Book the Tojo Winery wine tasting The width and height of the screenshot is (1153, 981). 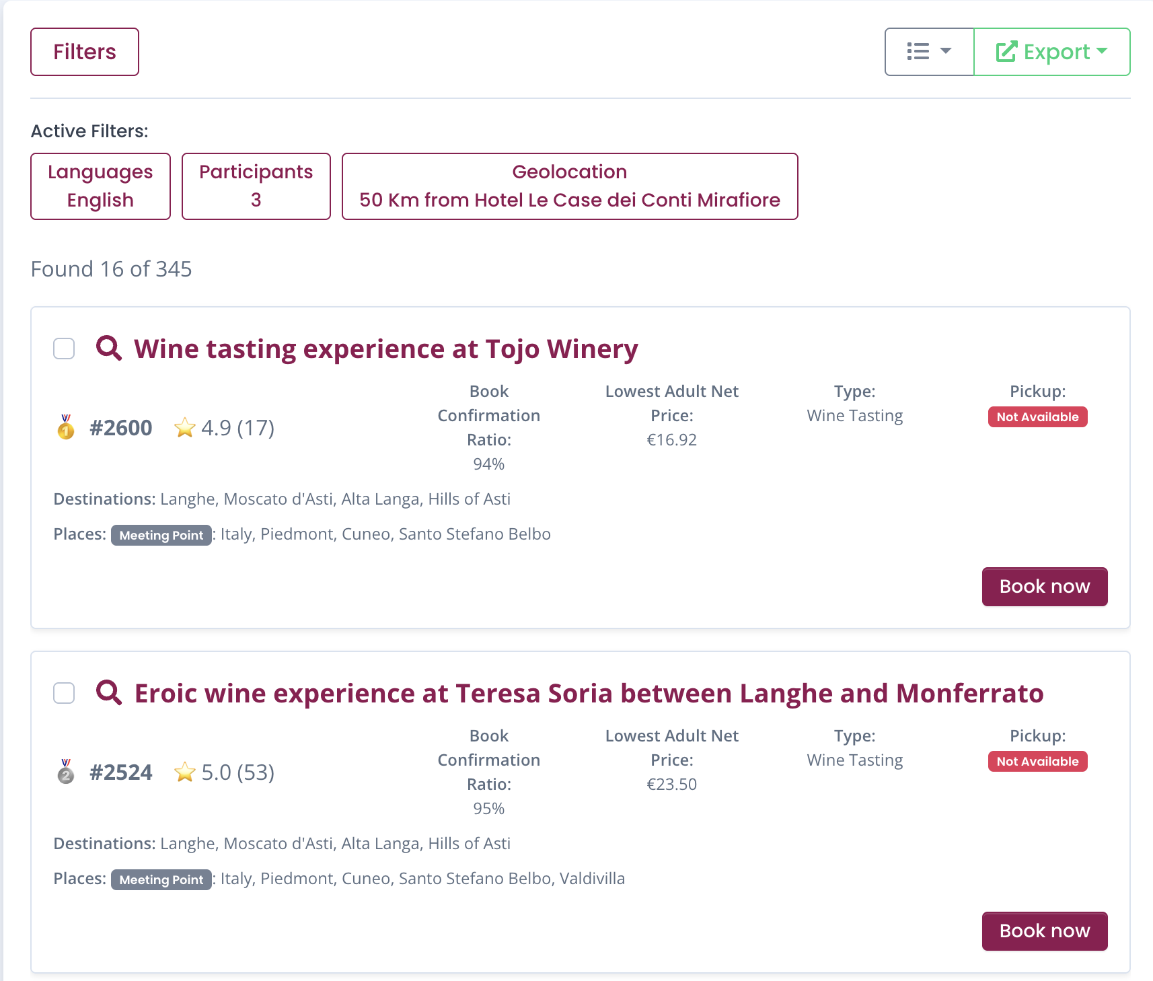[1044, 587]
